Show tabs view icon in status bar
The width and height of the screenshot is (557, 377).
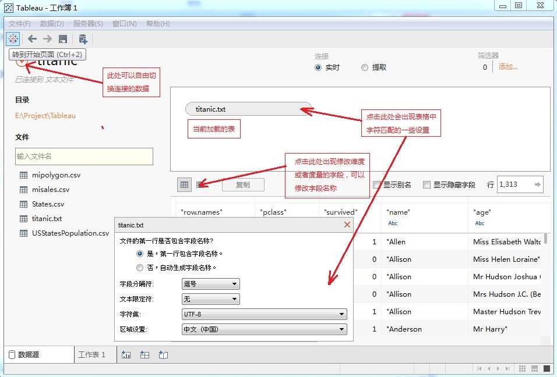click(x=547, y=368)
